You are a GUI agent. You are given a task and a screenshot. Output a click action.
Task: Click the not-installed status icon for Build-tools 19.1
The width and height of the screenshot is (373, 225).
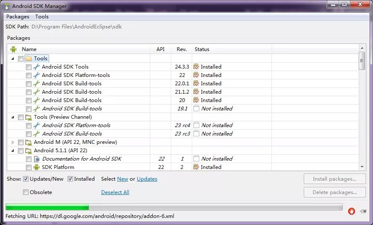[196, 109]
